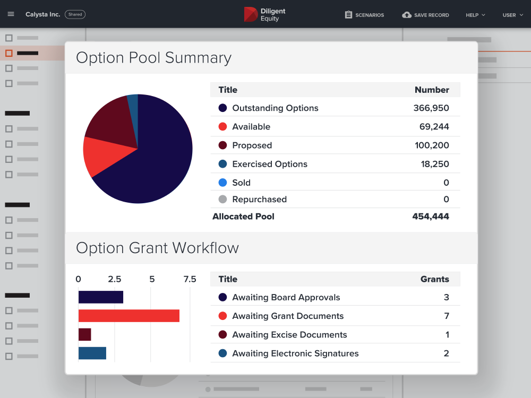Click the Shared badge next to Calysta Inc.
This screenshot has height=398, width=531.
pos(75,14)
